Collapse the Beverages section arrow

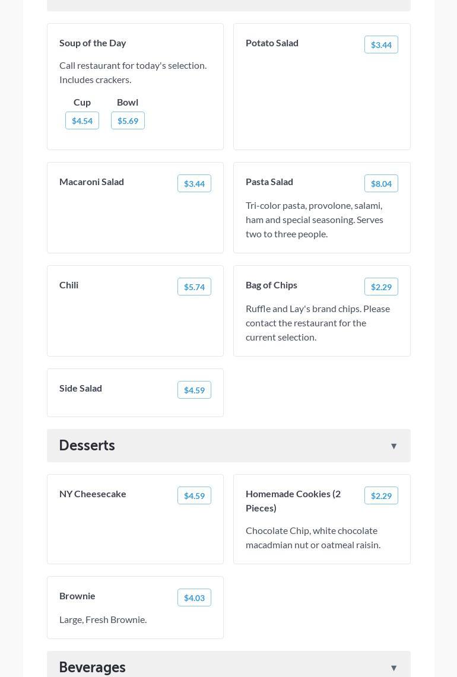(393, 668)
